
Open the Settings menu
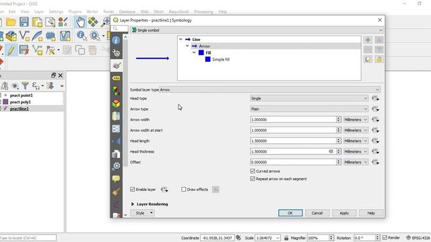[x=56, y=11]
